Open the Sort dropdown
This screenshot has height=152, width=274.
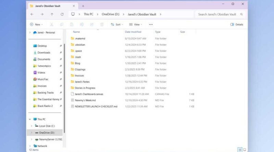[116, 25]
